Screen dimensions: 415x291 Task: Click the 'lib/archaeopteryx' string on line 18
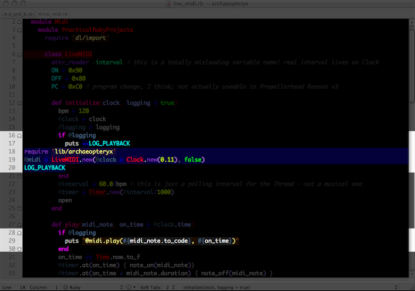[x=84, y=151]
